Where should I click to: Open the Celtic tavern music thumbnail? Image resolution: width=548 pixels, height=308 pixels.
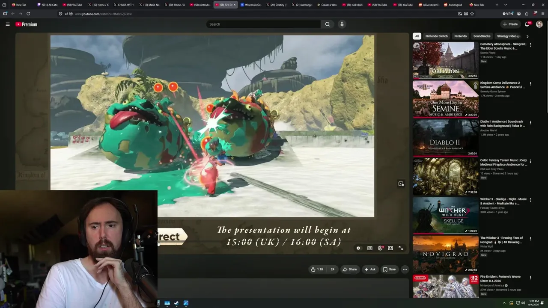445,176
